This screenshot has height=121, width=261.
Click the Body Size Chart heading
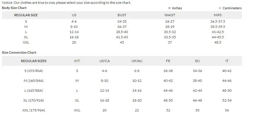pos(14,8)
